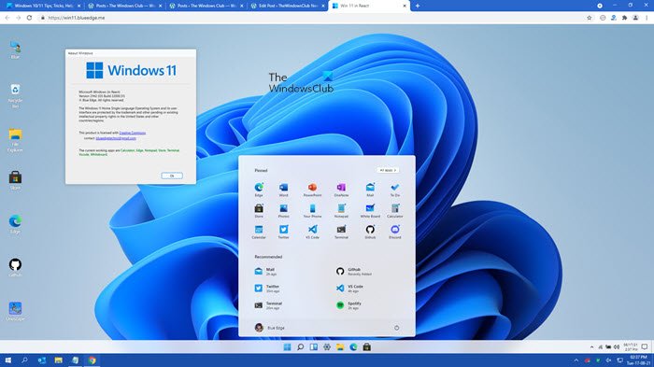The height and width of the screenshot is (367, 654).
Task: Click the Windows 10 Start button
Action: coord(7,360)
